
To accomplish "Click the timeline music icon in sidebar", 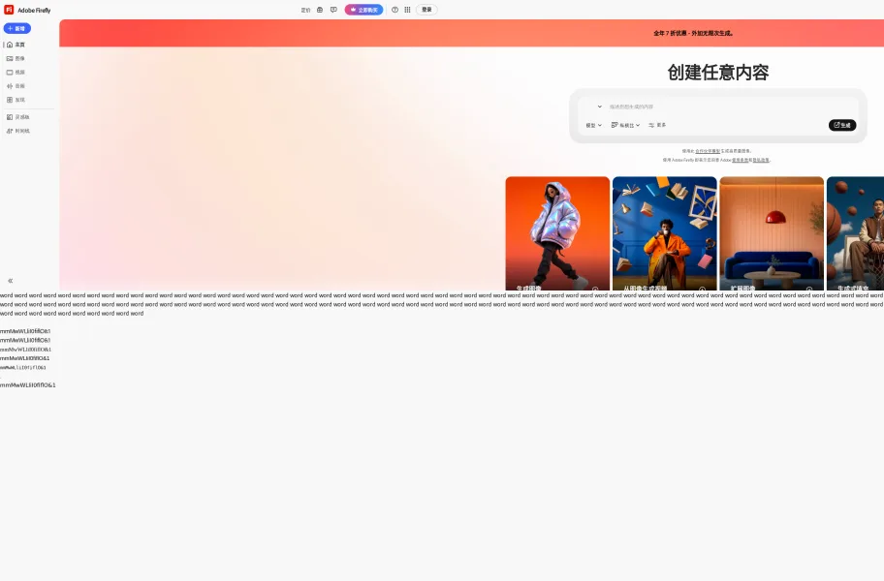I will coord(9,131).
